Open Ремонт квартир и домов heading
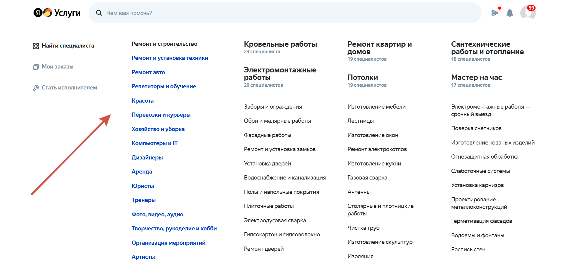The height and width of the screenshot is (260, 564). click(x=379, y=48)
